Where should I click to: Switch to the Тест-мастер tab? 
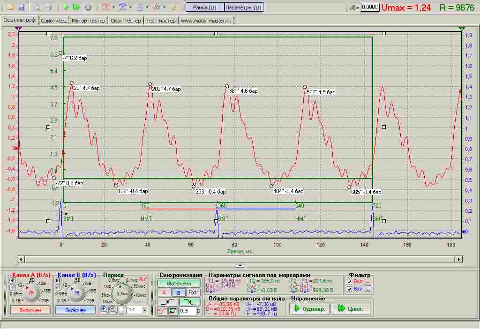tap(161, 21)
